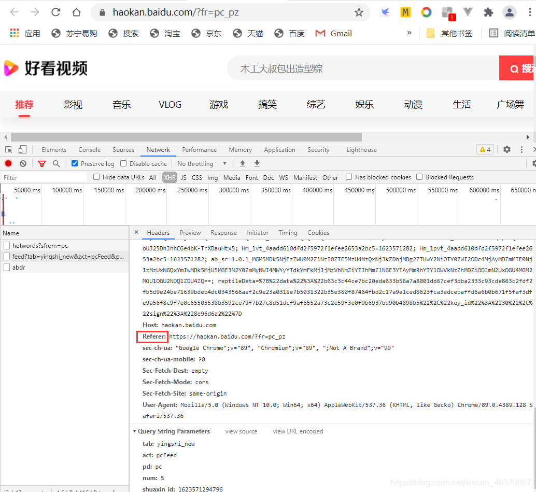This screenshot has height=492, width=536.
Task: Open network search magnifier icon
Action: point(57,163)
